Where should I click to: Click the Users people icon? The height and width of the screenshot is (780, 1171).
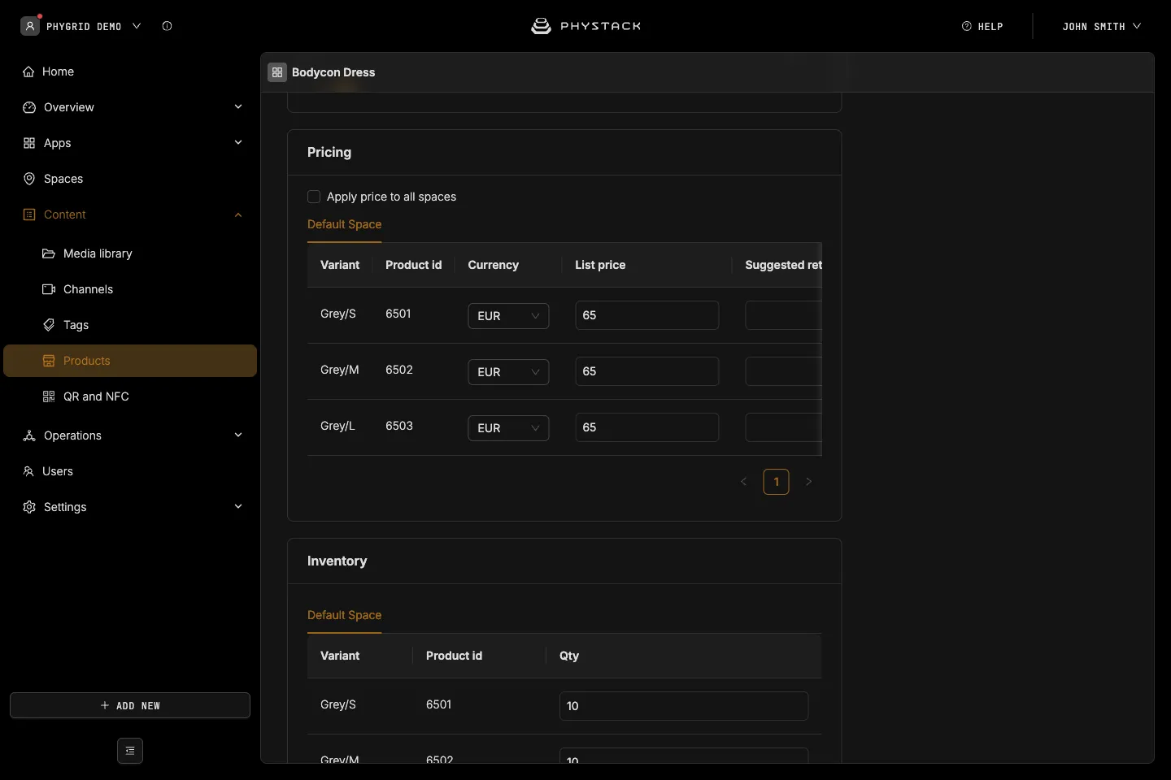point(28,471)
